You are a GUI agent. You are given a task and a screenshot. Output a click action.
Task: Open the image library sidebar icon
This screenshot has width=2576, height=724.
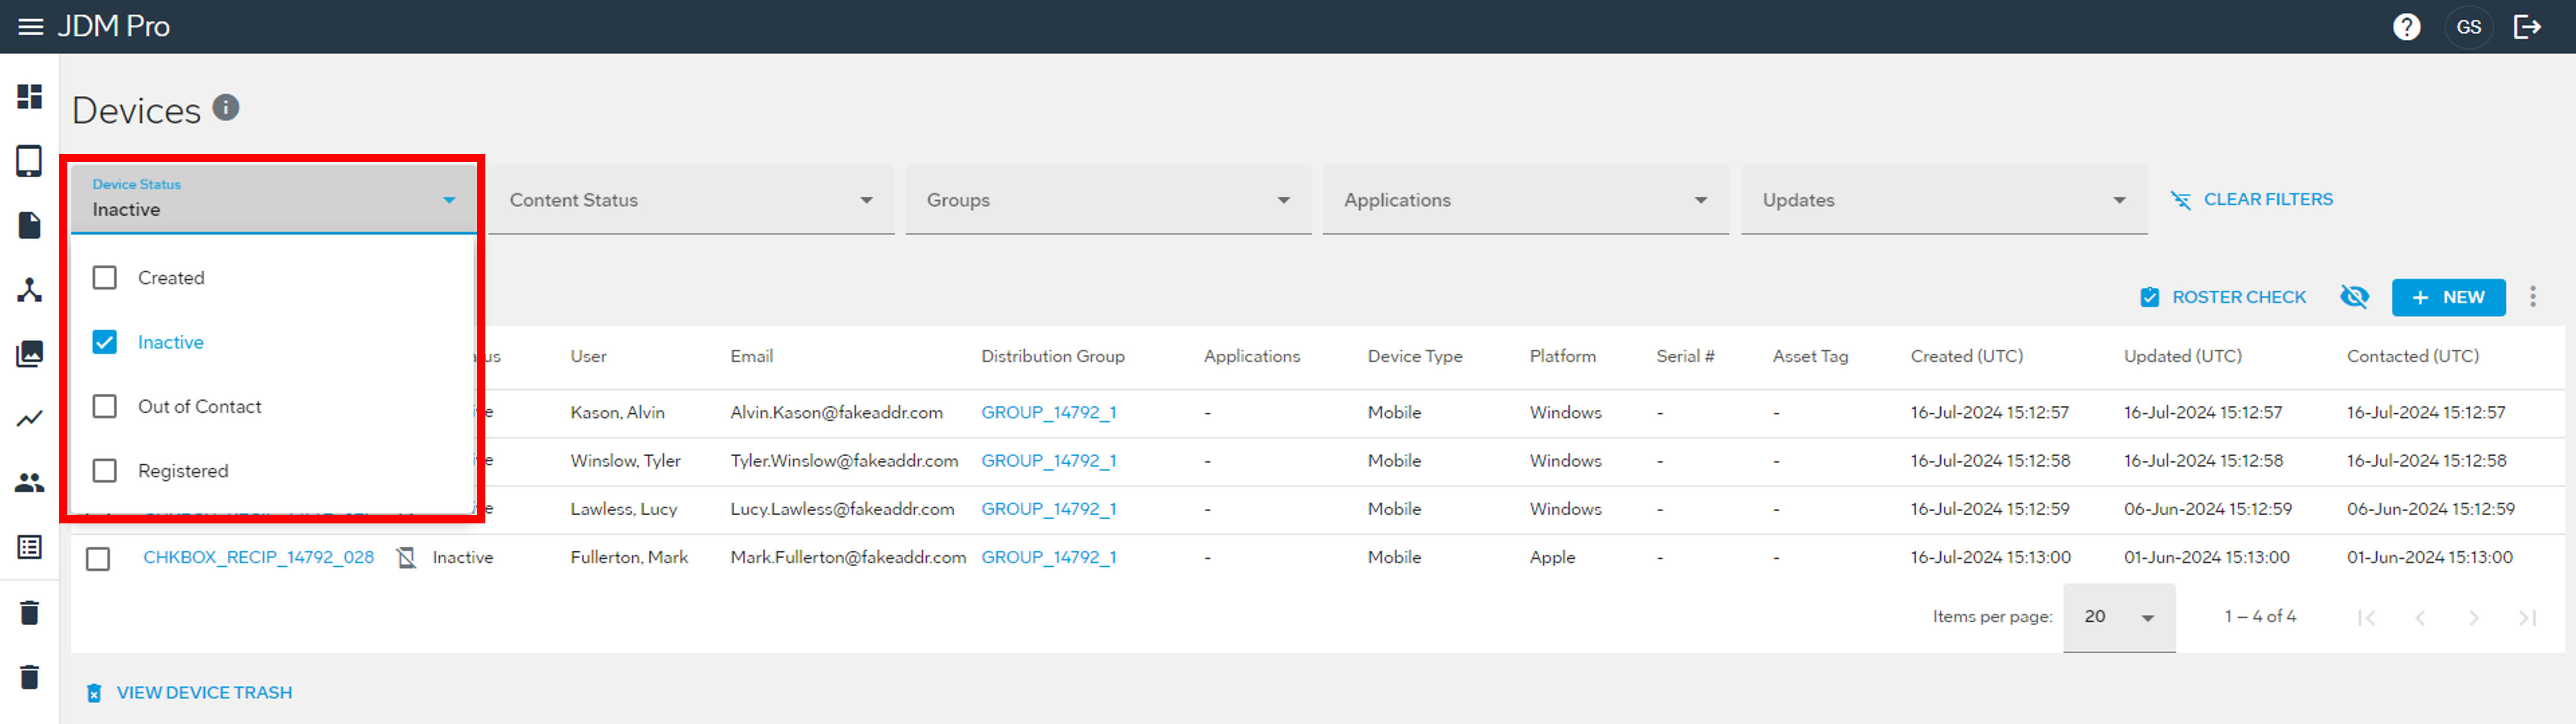(x=30, y=353)
